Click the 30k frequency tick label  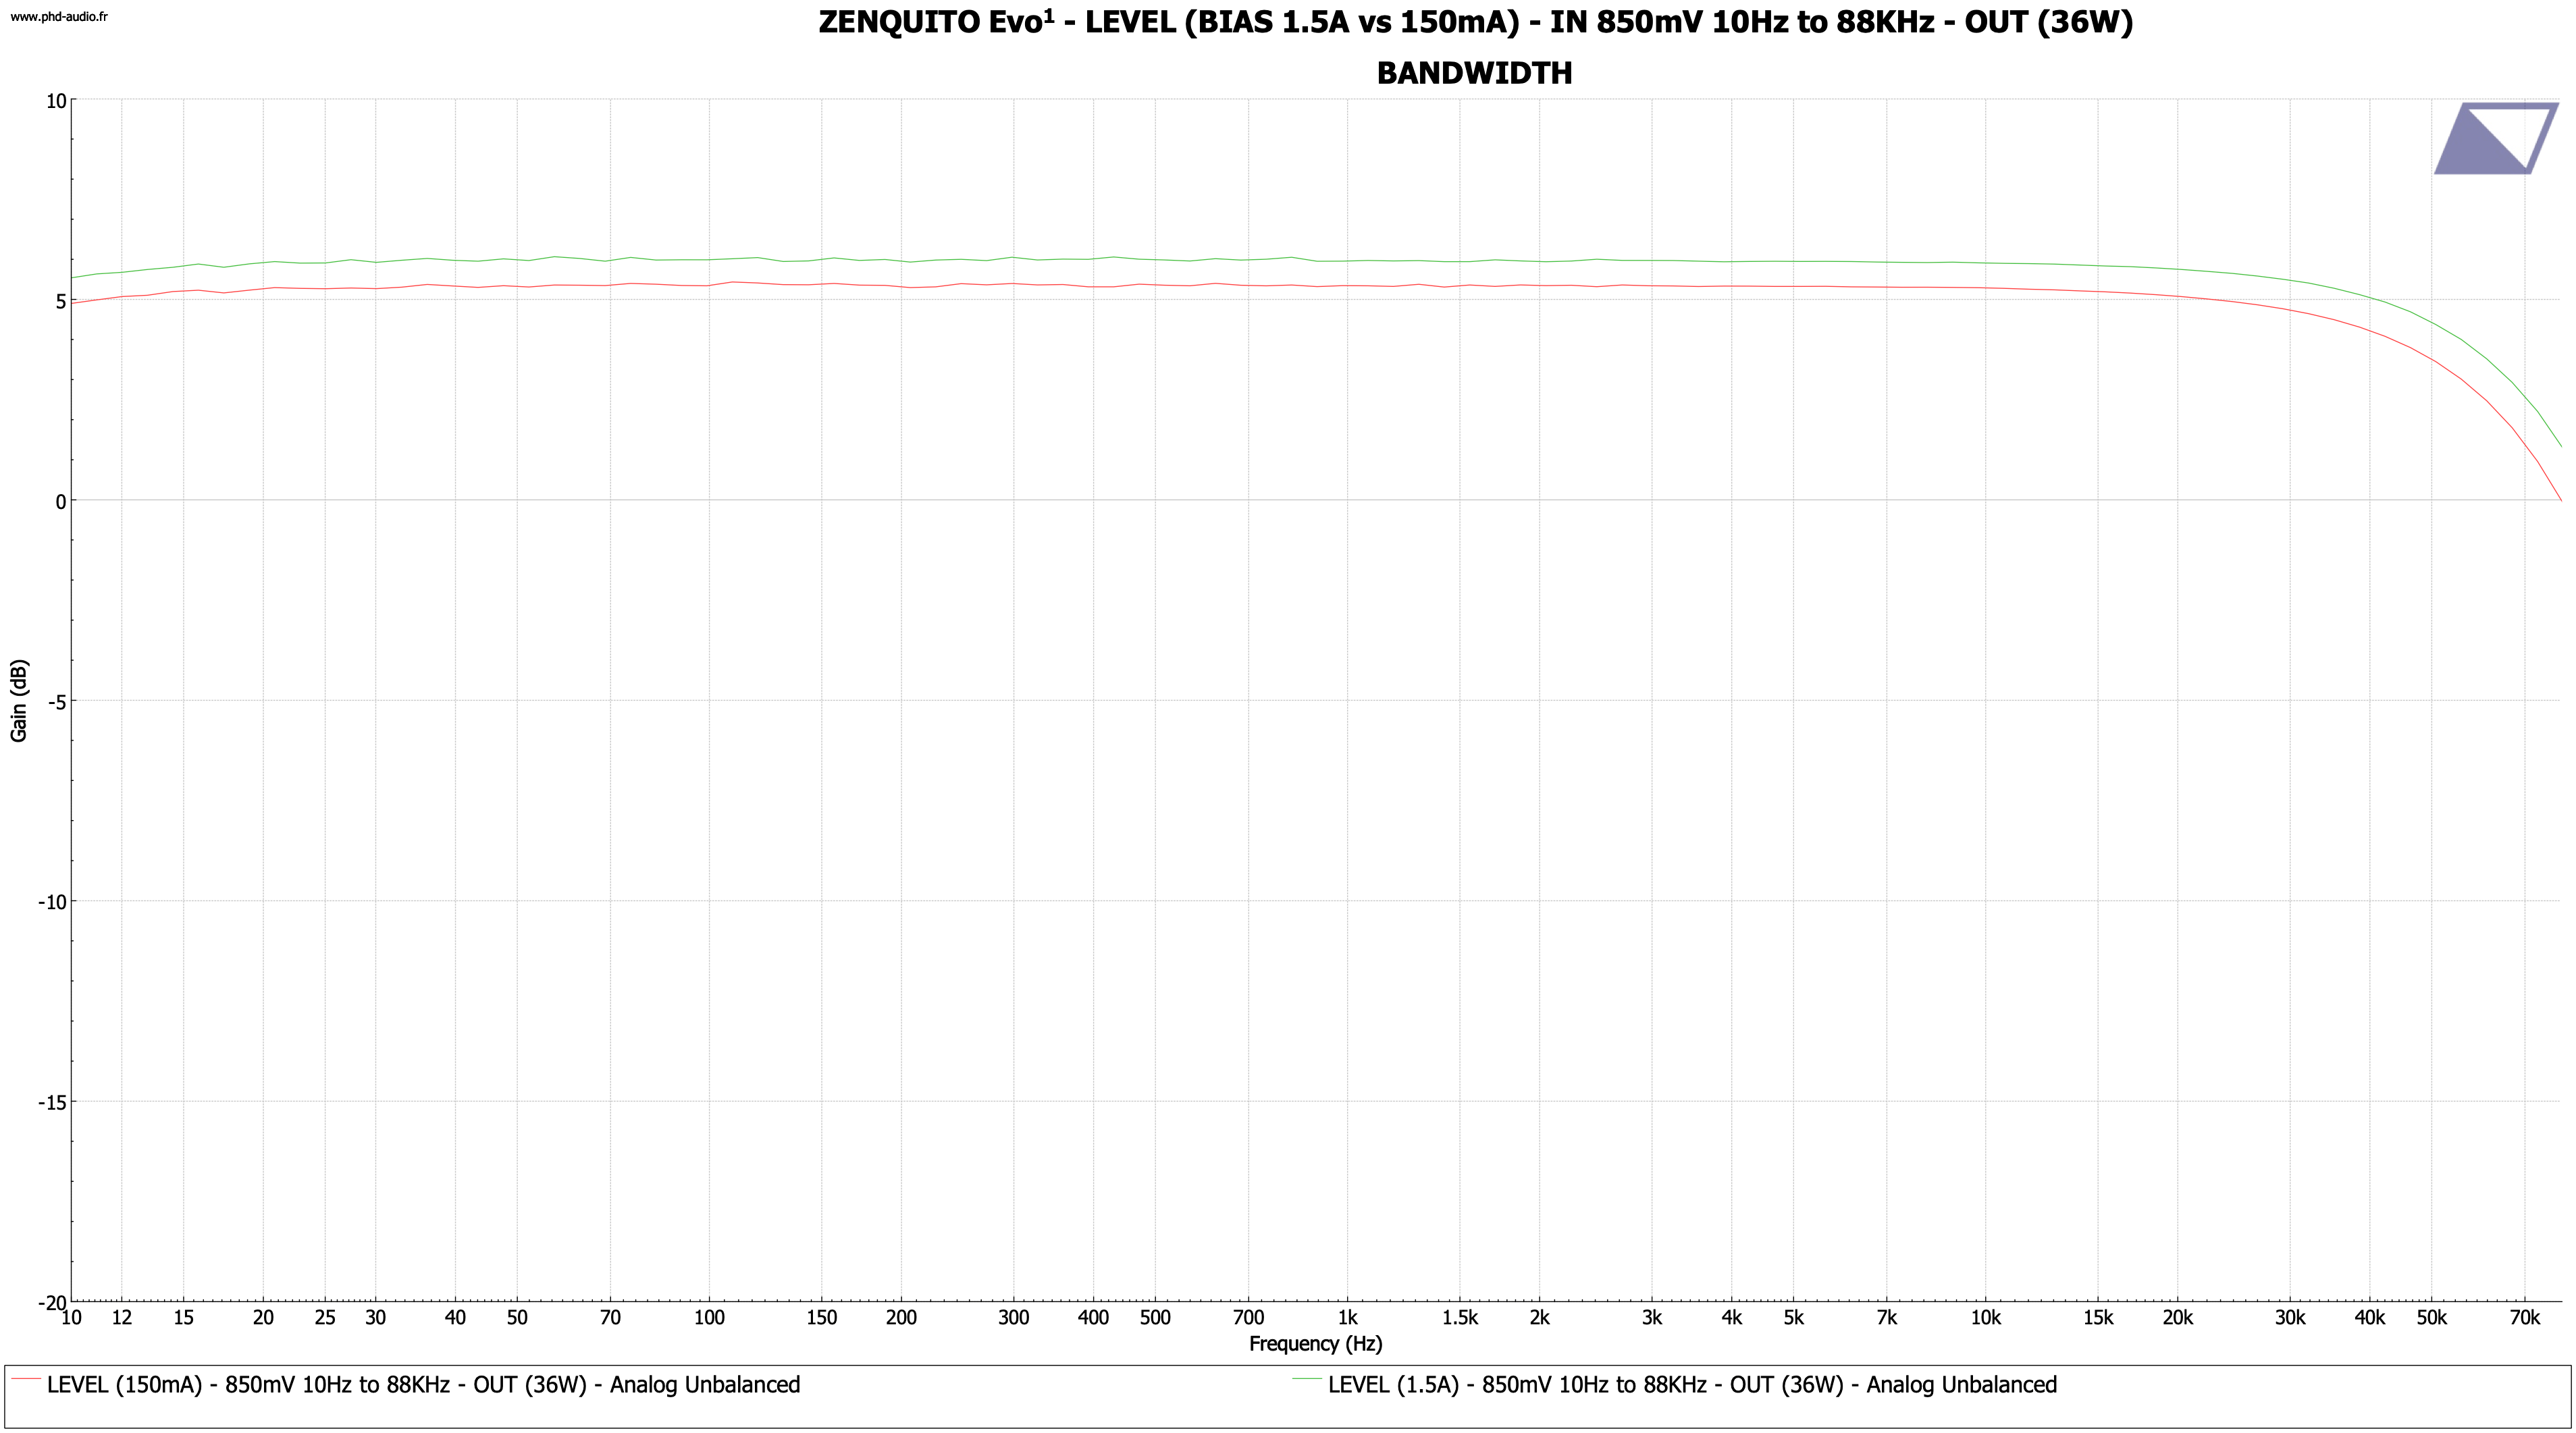pyautogui.click(x=2290, y=1318)
